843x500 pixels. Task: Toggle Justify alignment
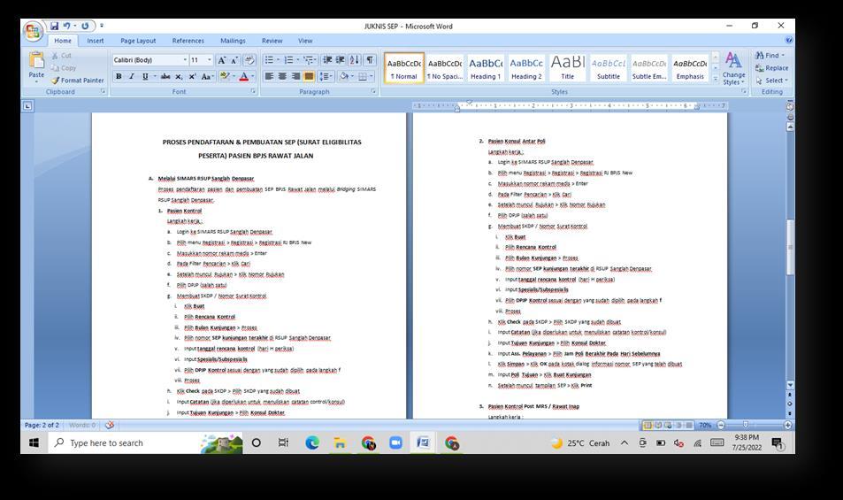coord(309,76)
